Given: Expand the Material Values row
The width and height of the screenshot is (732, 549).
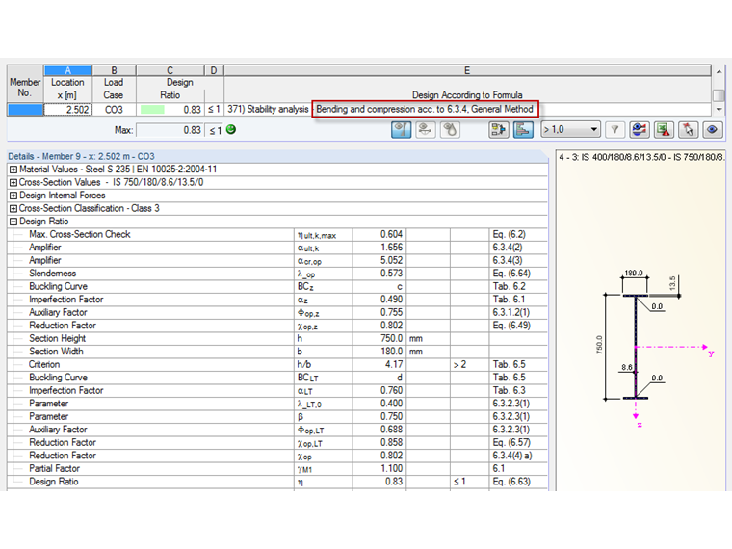Looking at the screenshot, I should 13,170.
